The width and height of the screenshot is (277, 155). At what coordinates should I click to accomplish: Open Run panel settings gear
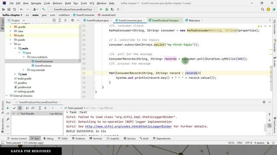(264, 102)
